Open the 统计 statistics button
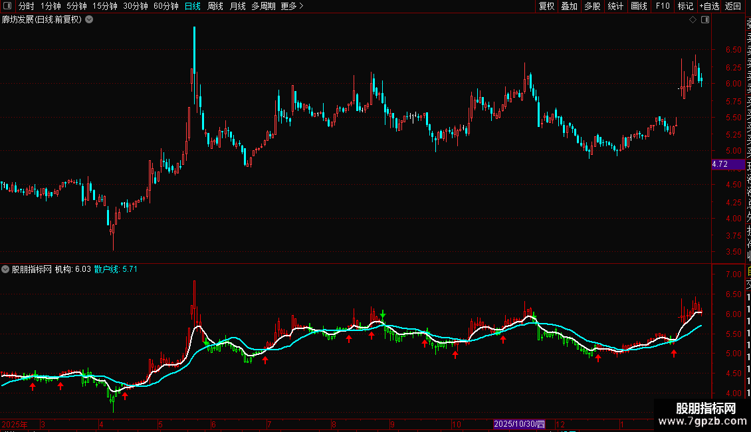Image resolution: width=751 pixels, height=432 pixels. tap(615, 6)
